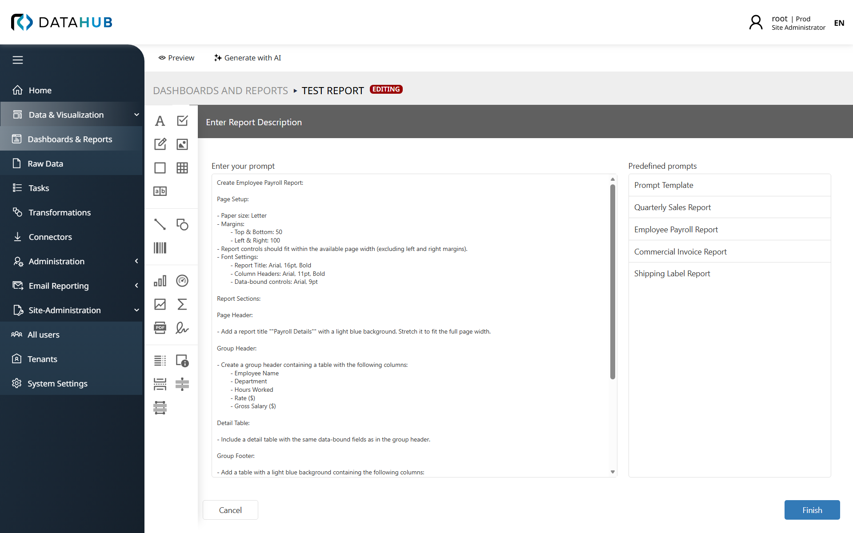Collapse the Data & Visualization section

coord(136,115)
